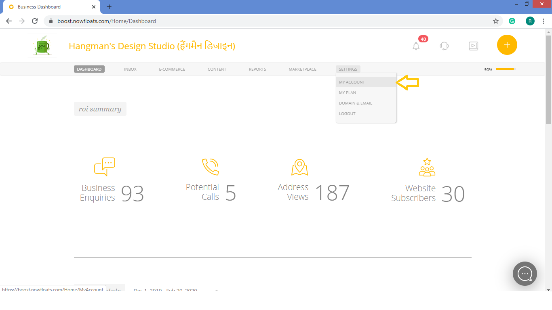Screen dimensions: 552x310
Task: Click the 90% profile completion bar
Action: click(x=506, y=69)
